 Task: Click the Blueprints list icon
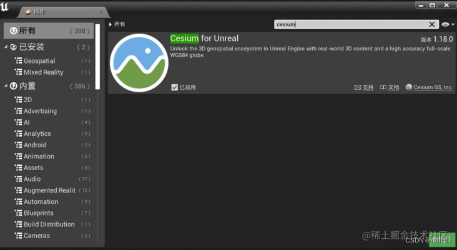pyautogui.click(x=18, y=213)
